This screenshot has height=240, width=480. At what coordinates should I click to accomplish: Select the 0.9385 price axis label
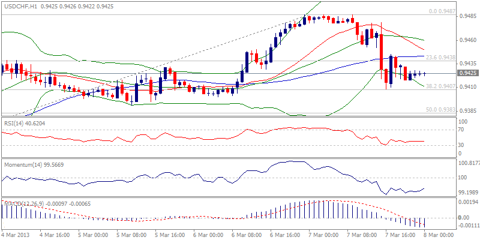(467, 109)
